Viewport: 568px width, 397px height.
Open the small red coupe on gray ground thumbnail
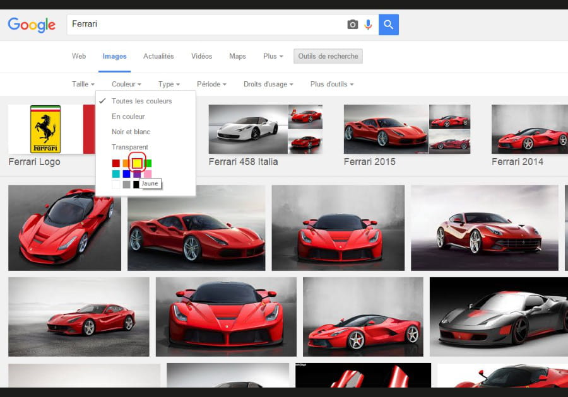click(79, 317)
